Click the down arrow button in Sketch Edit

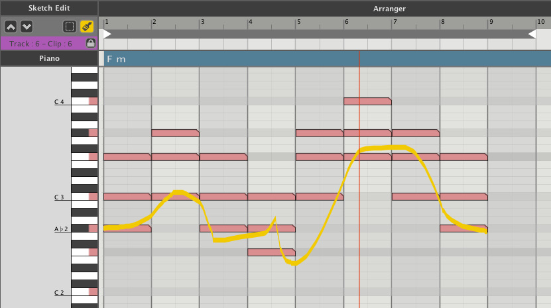[x=27, y=26]
